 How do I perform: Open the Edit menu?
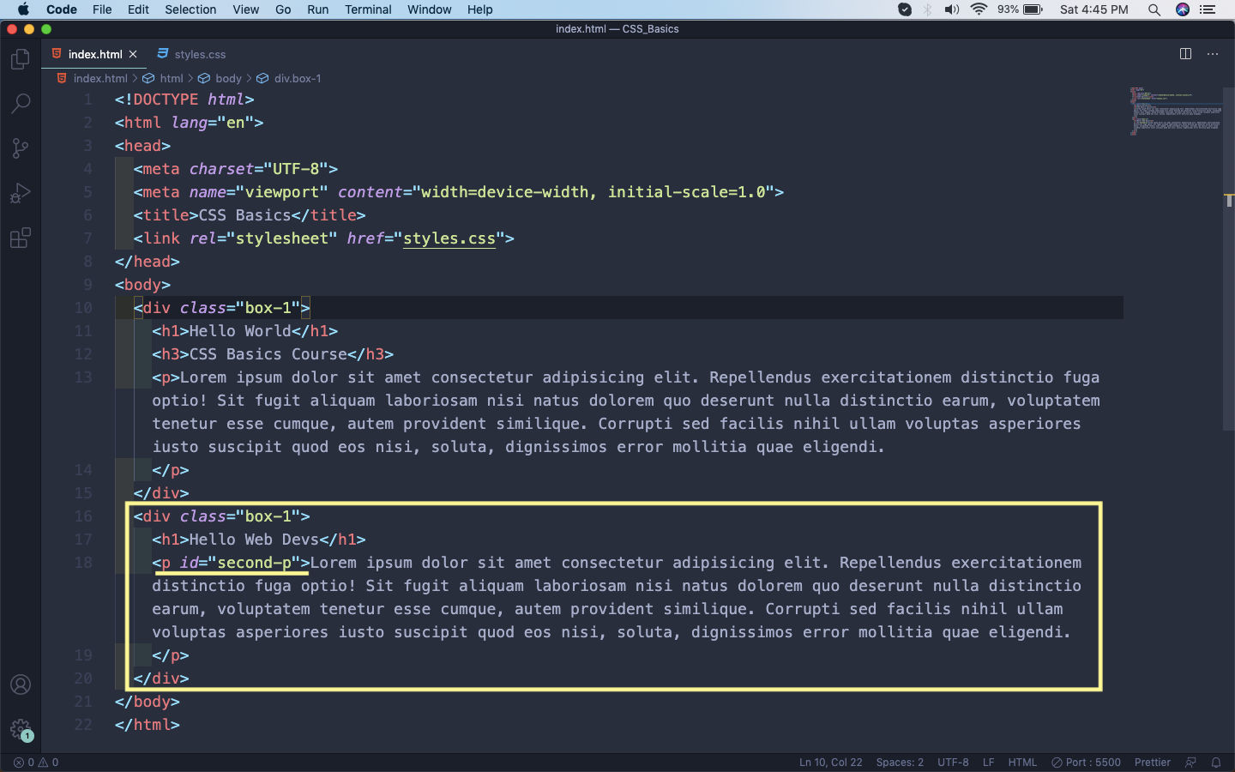click(138, 9)
